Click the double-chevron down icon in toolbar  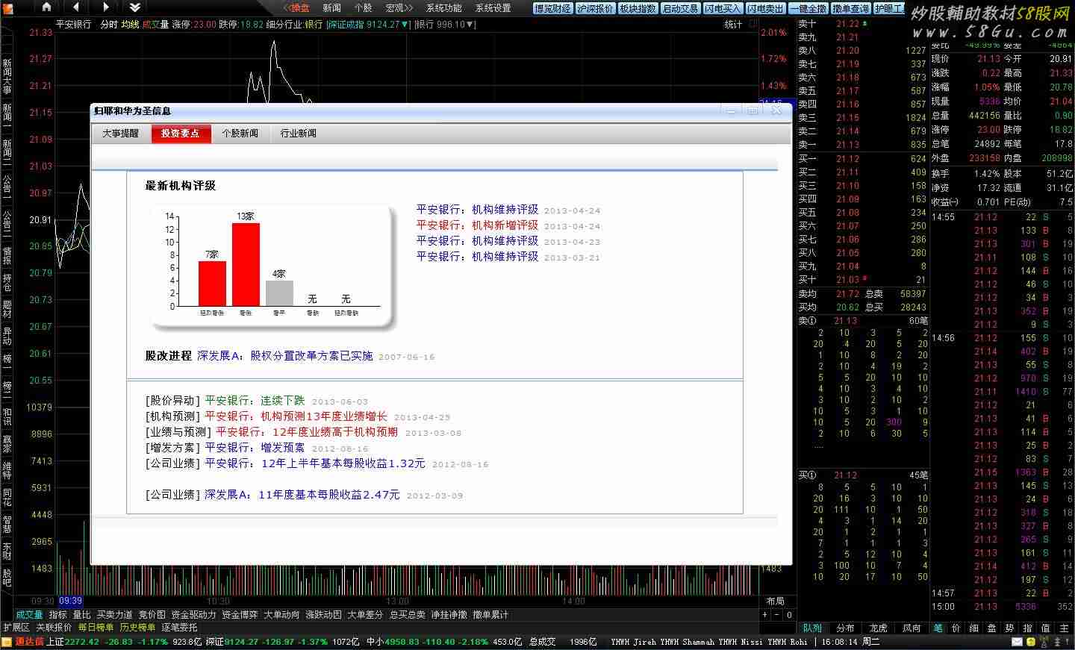(x=134, y=7)
